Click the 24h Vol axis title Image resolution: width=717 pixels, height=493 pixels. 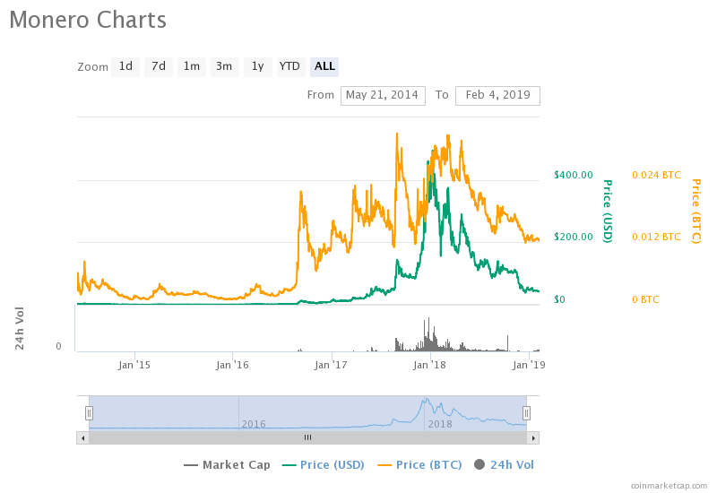(x=20, y=328)
